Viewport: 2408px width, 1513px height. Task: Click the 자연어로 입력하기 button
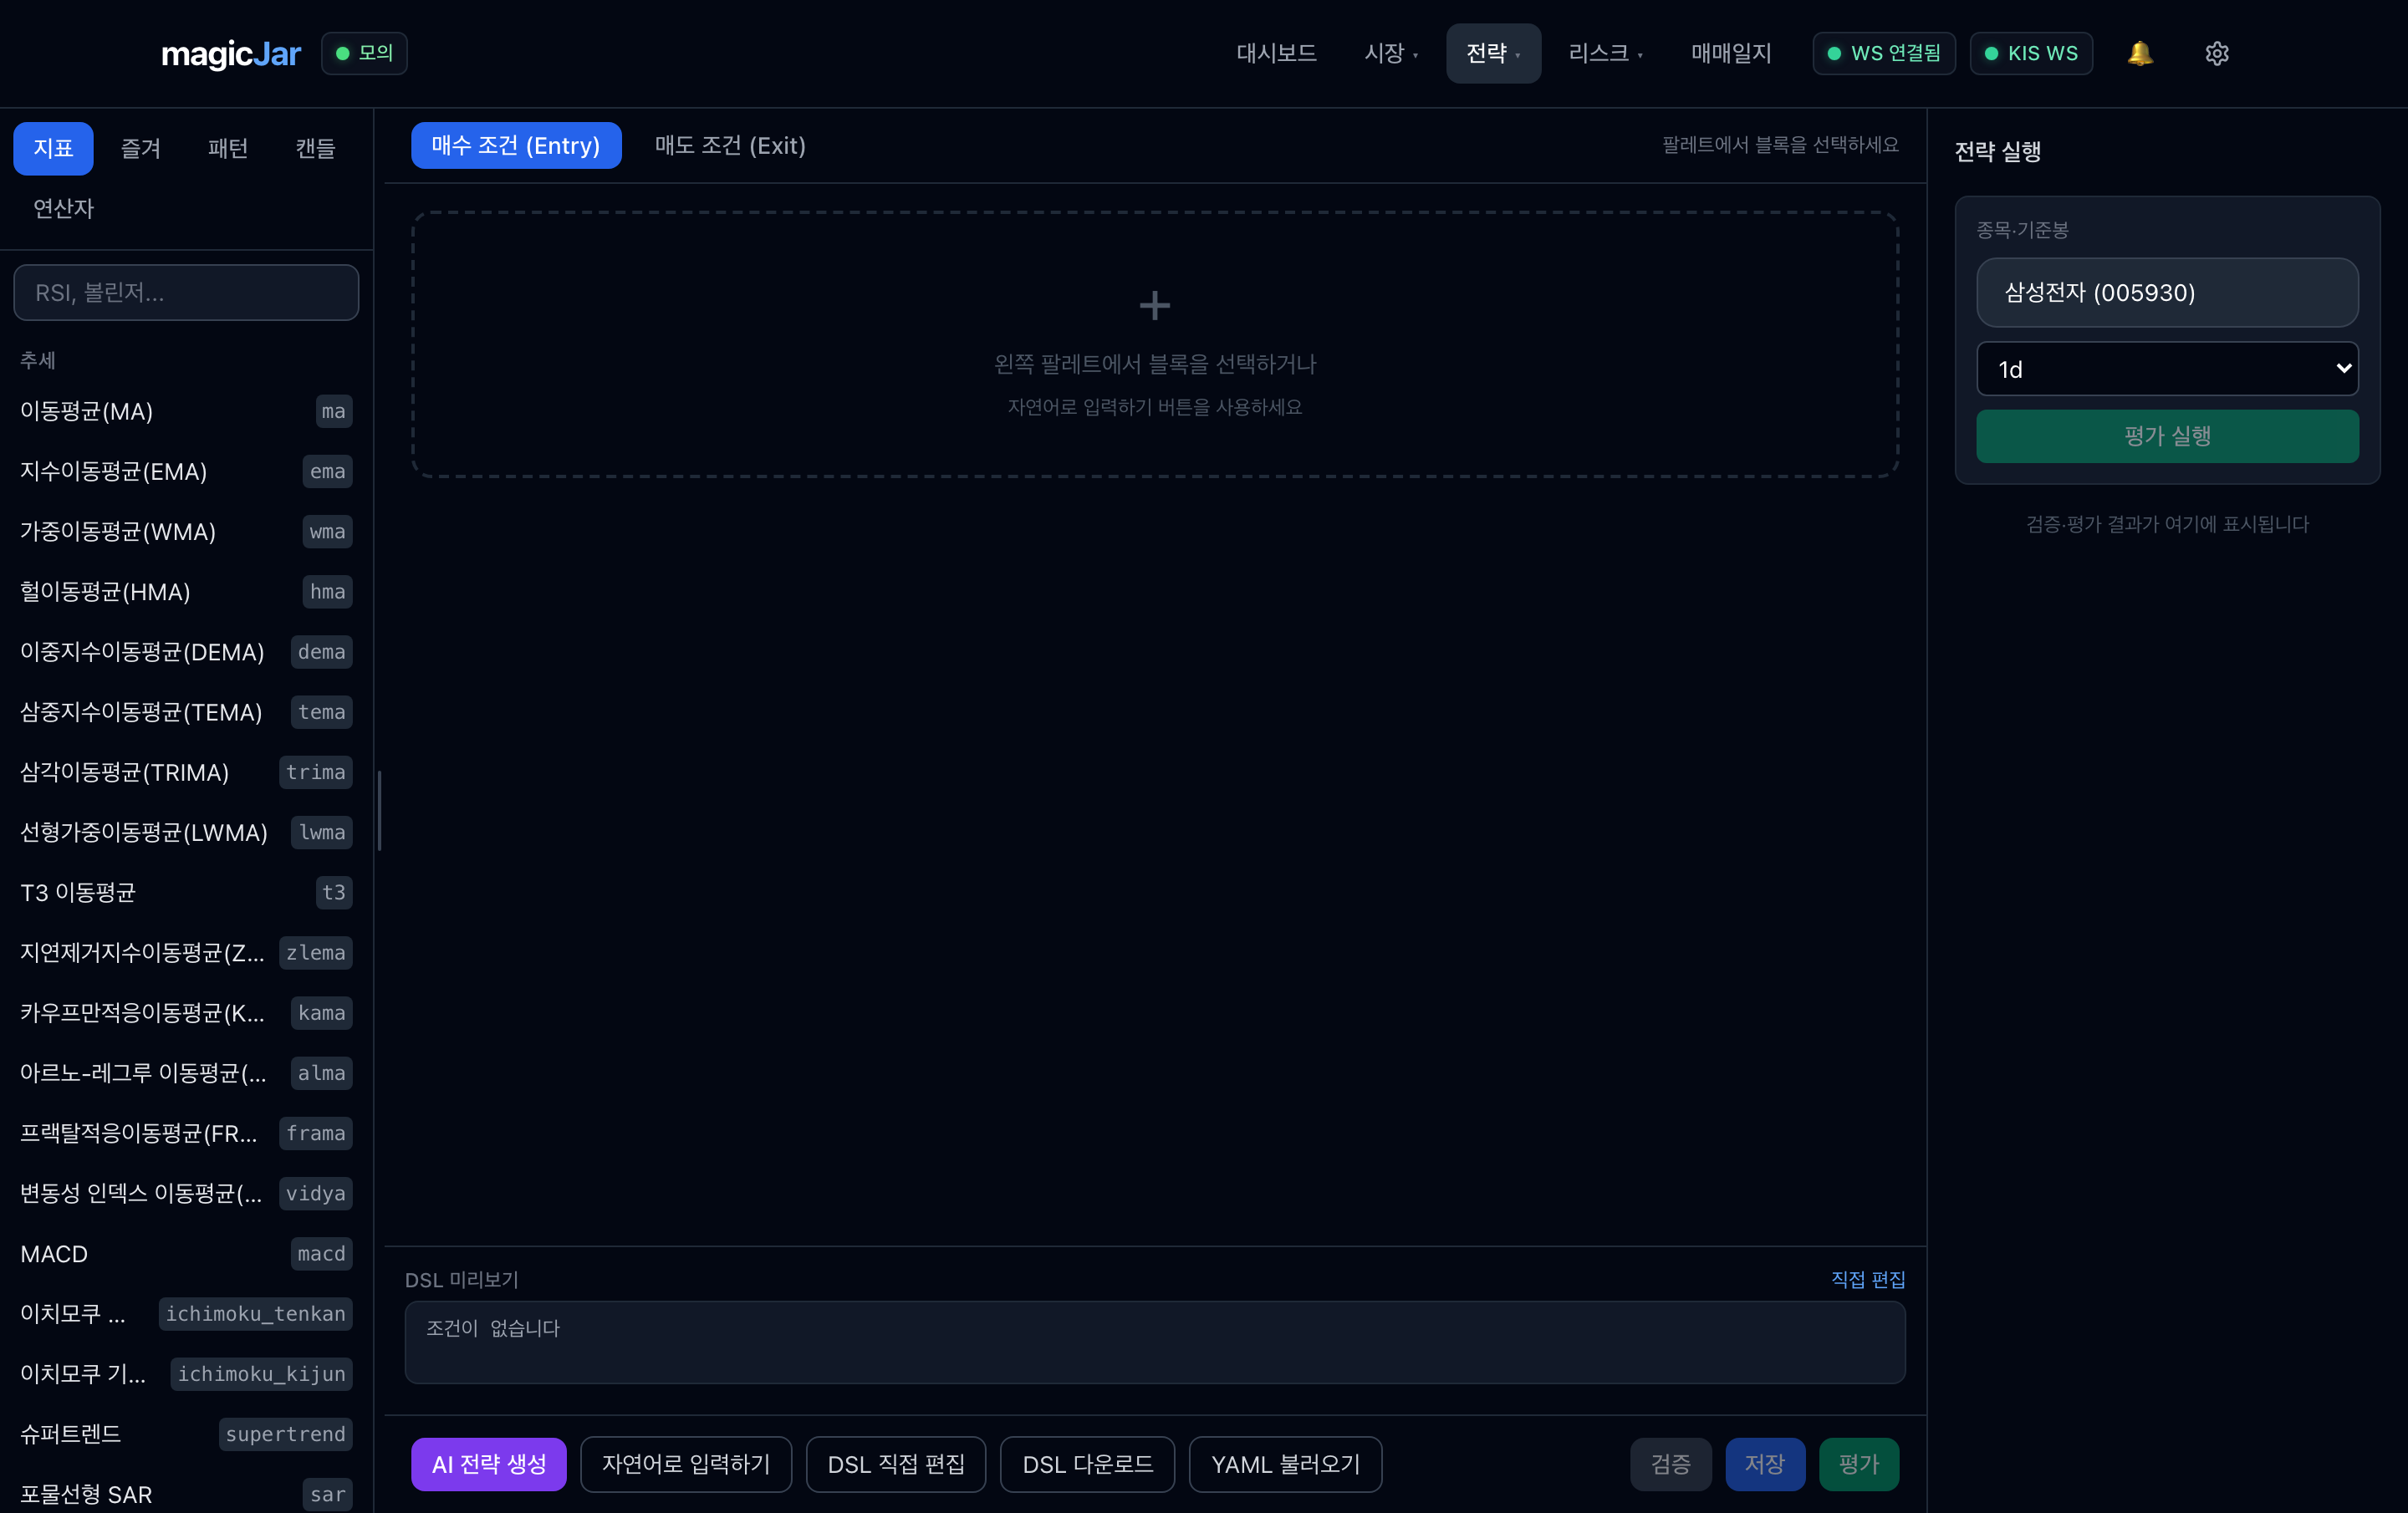(686, 1464)
